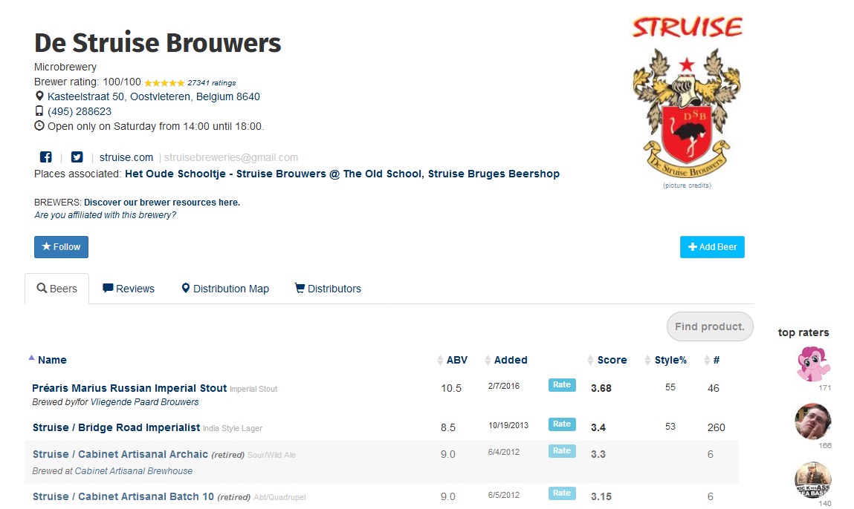This screenshot has height=509, width=854.
Task: Rate the Cabinet Artisanal Batch 10
Action: (x=561, y=493)
